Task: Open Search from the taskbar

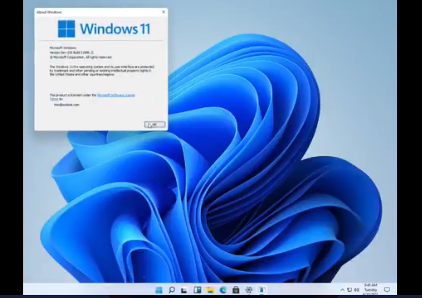Action: (x=171, y=290)
